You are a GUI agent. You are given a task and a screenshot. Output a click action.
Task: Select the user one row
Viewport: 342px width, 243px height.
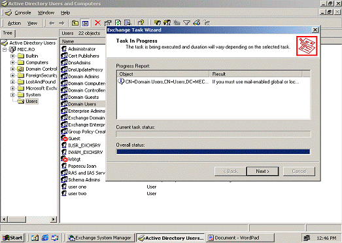point(77,187)
